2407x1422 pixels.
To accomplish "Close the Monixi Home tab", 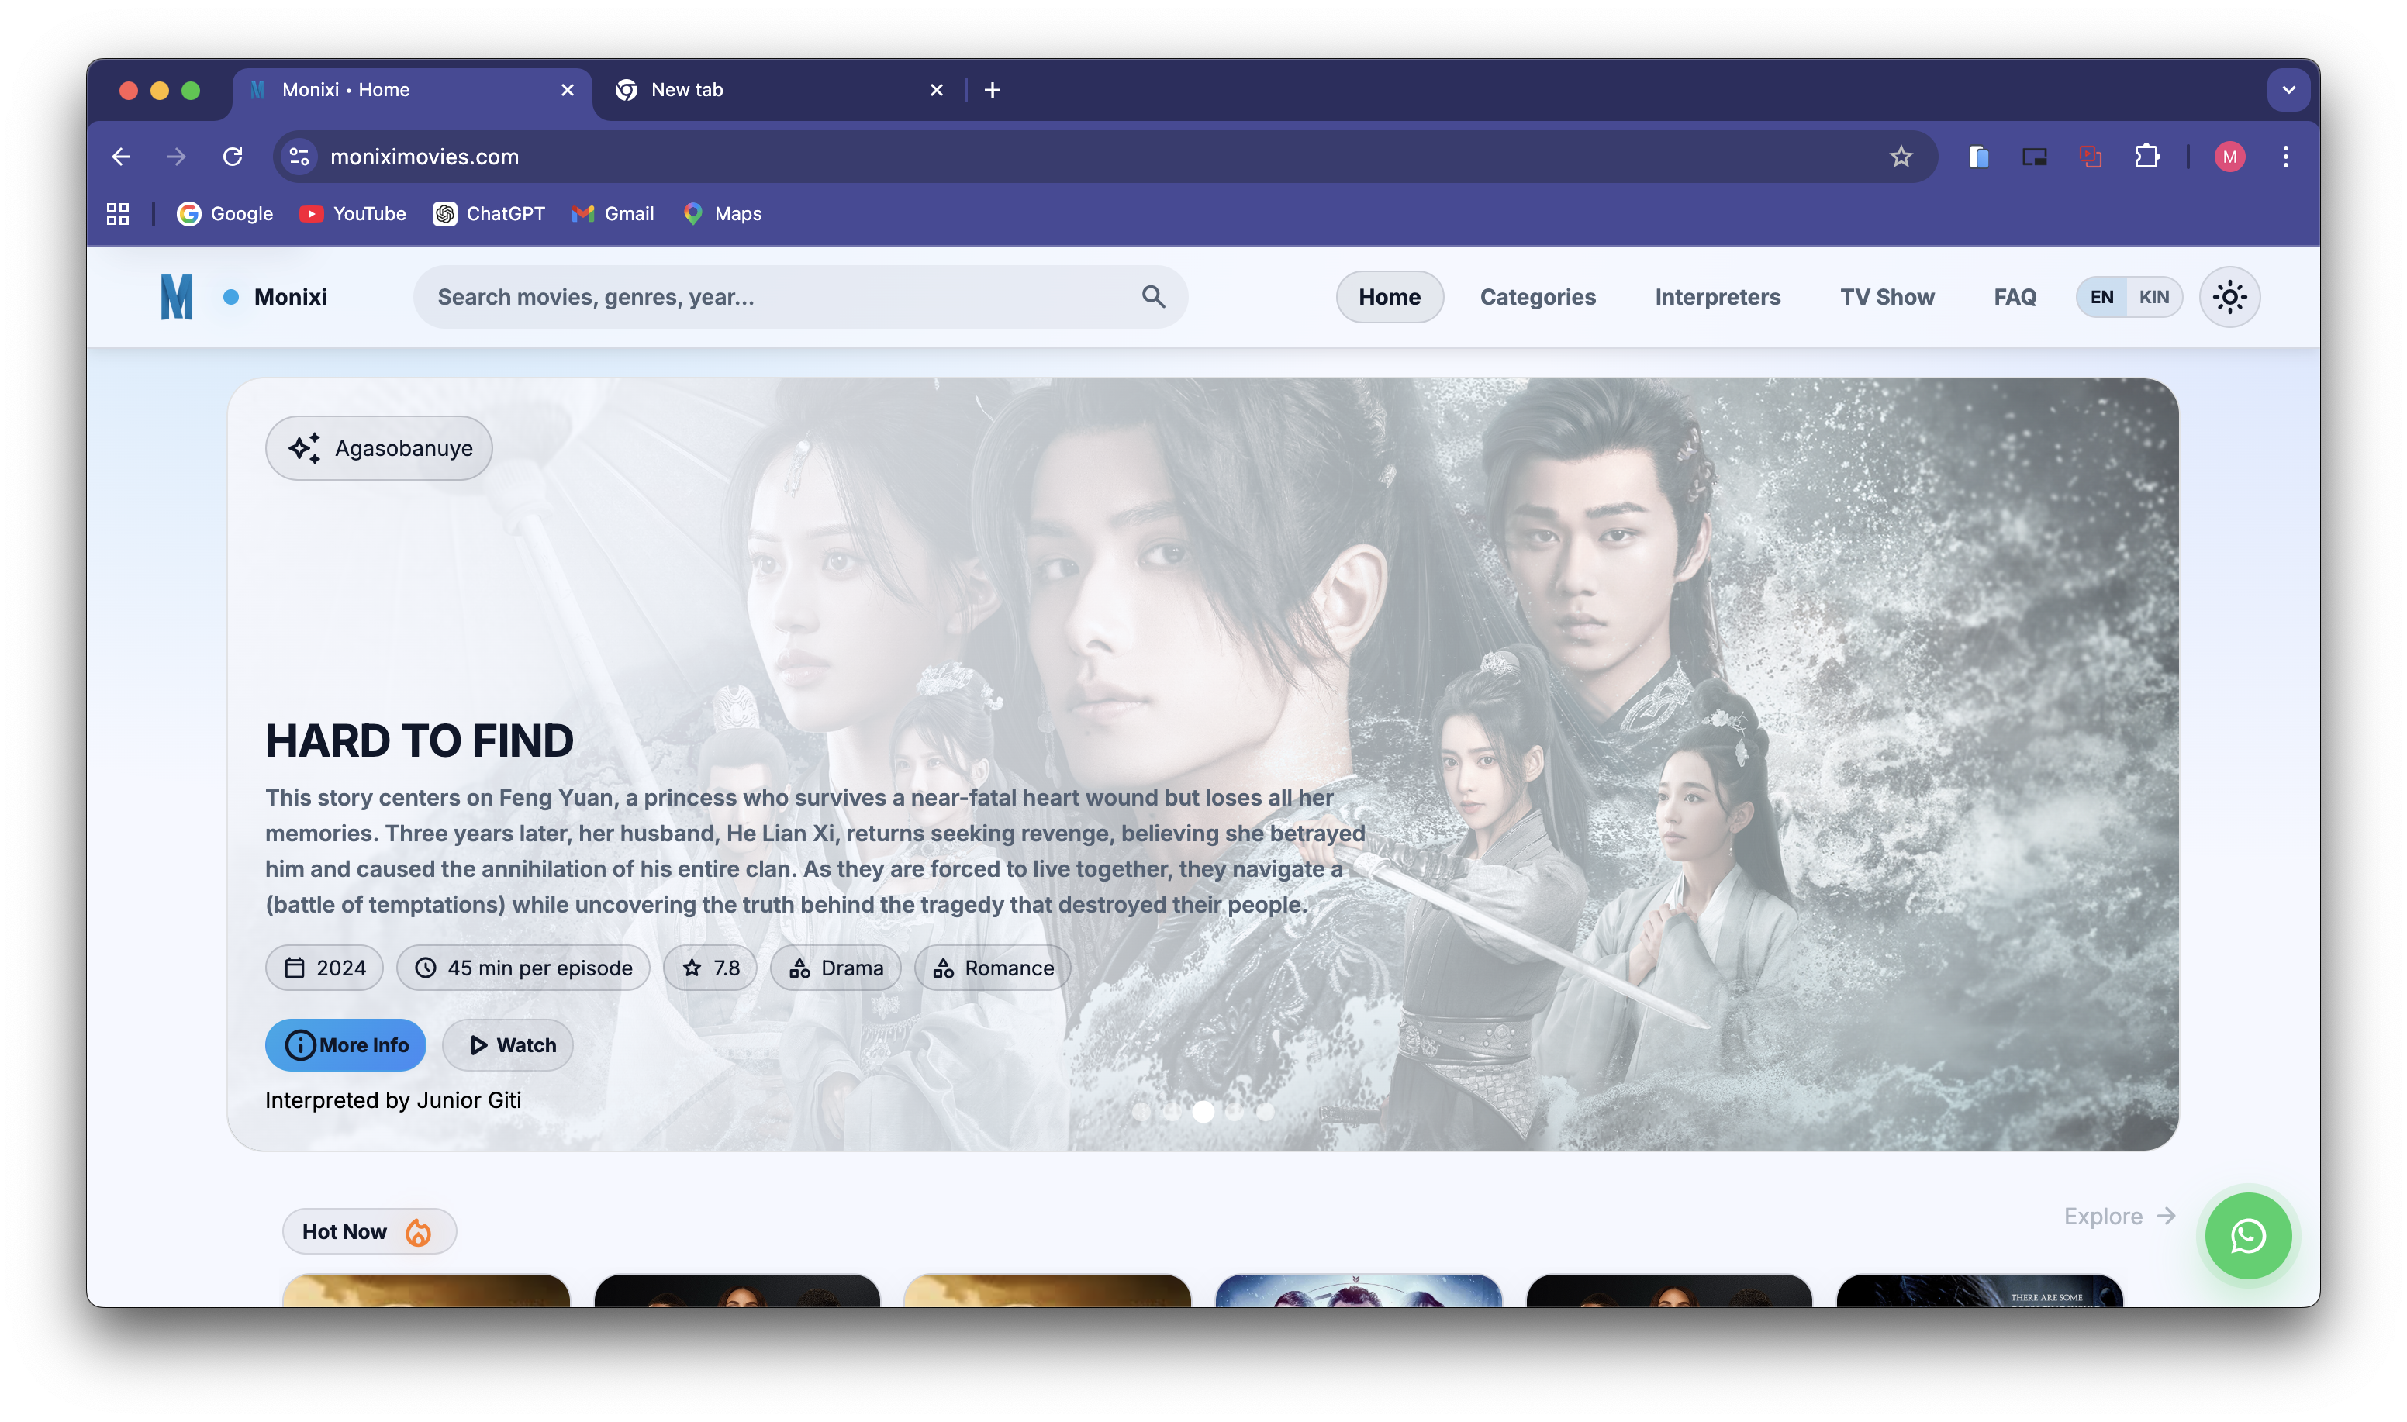I will click(568, 90).
